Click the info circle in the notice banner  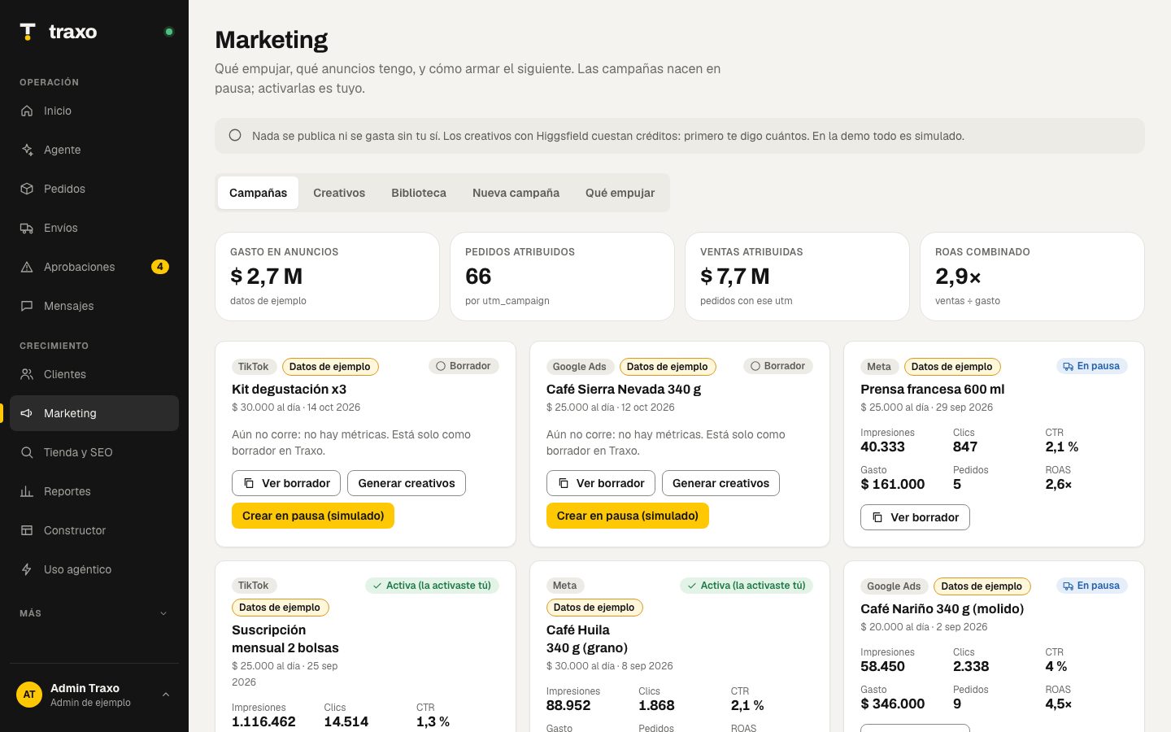click(x=235, y=135)
